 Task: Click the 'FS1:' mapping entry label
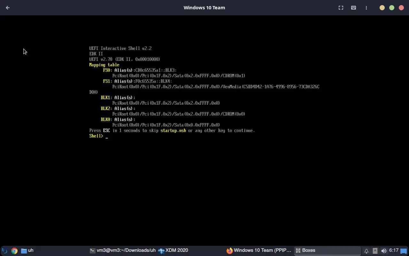[x=108, y=81]
